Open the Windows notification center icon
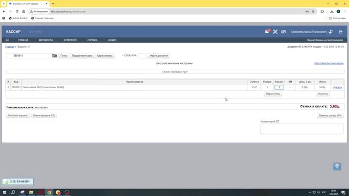The width and height of the screenshot is (349, 196). tap(343, 192)
